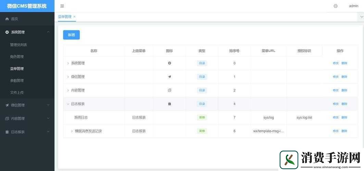The height and width of the screenshot is (171, 364).
Task: Click the 新增 button
Action: (71, 35)
